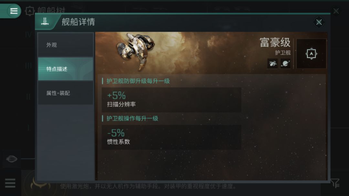349x196 pixels.
Task: Select the ship silhouette icon at lower left
Action: (12, 159)
